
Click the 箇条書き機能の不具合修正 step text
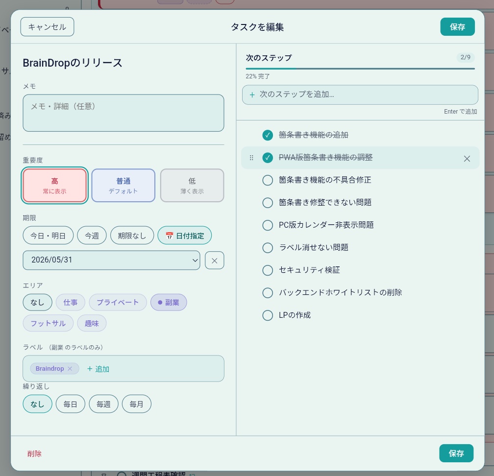(325, 180)
